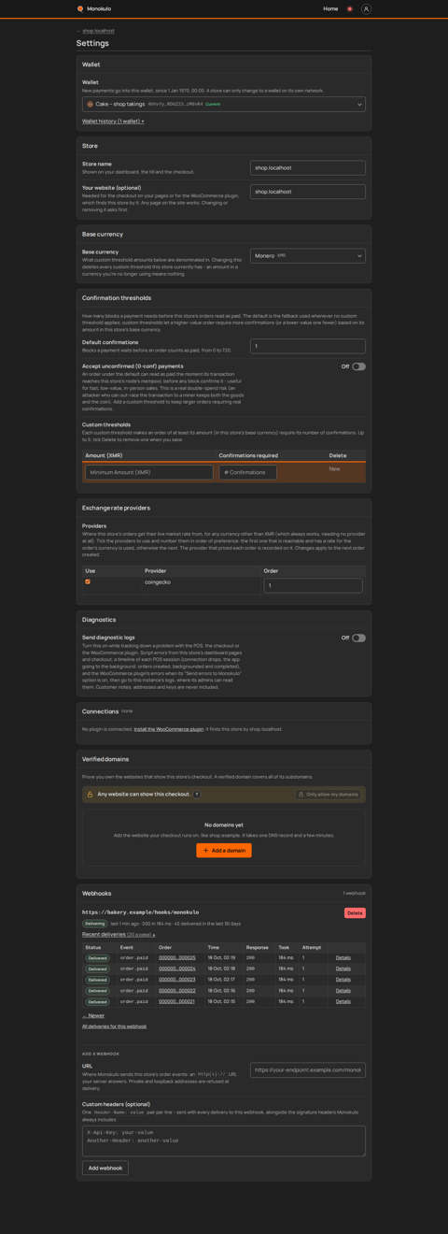The width and height of the screenshot is (448, 1234).
Task: Click the Custom headers text area
Action: [224, 1141]
